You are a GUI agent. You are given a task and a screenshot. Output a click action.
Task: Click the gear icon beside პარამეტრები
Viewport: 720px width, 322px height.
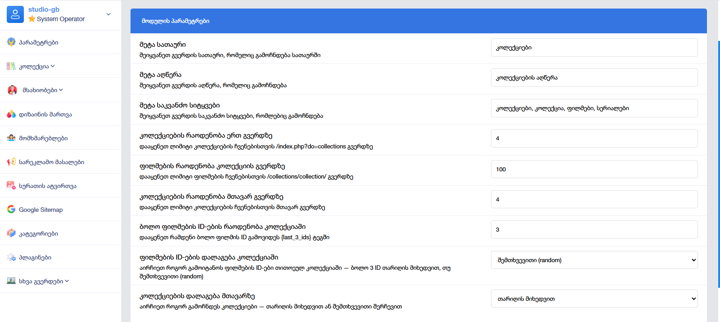(x=11, y=42)
